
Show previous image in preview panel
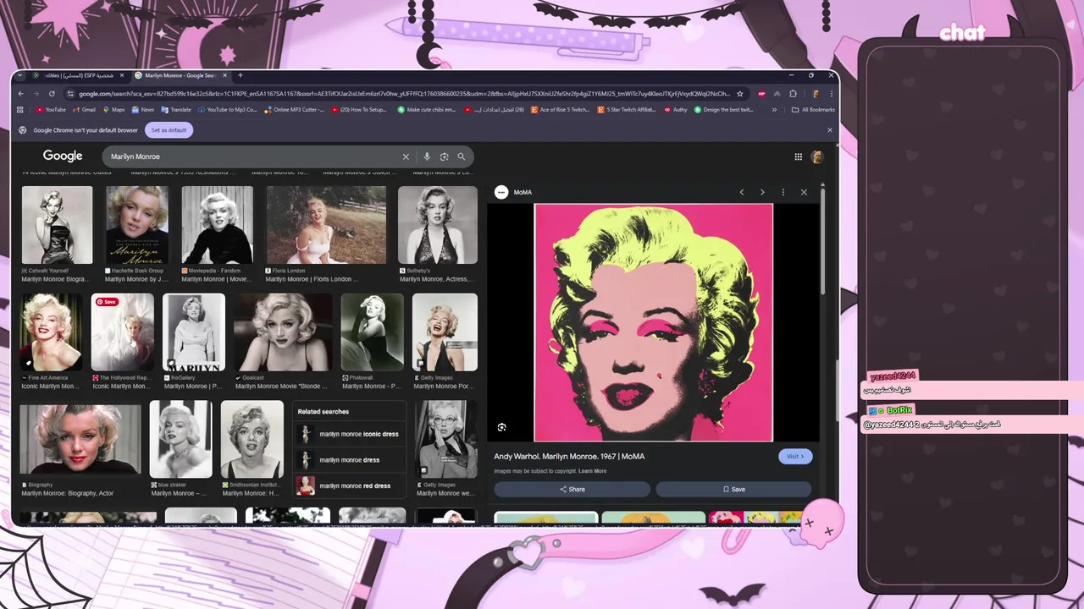(742, 192)
